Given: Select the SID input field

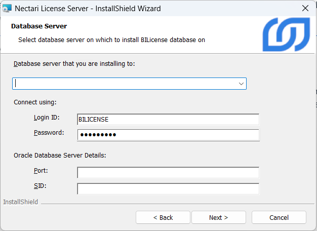Looking at the screenshot, I should tap(168, 188).
